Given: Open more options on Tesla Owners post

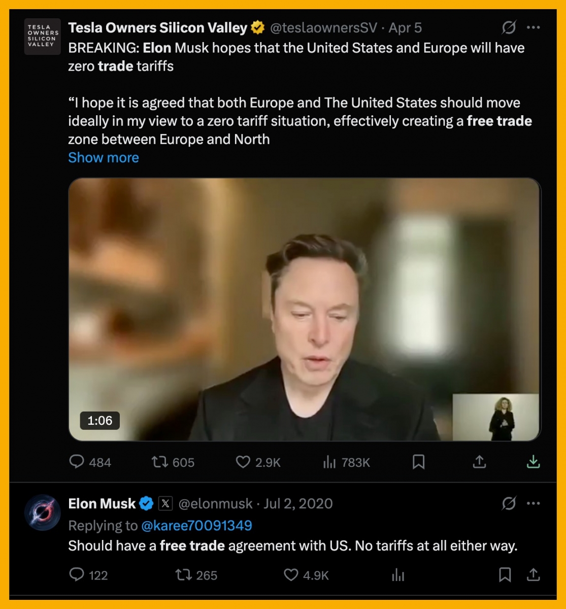Looking at the screenshot, I should point(534,27).
